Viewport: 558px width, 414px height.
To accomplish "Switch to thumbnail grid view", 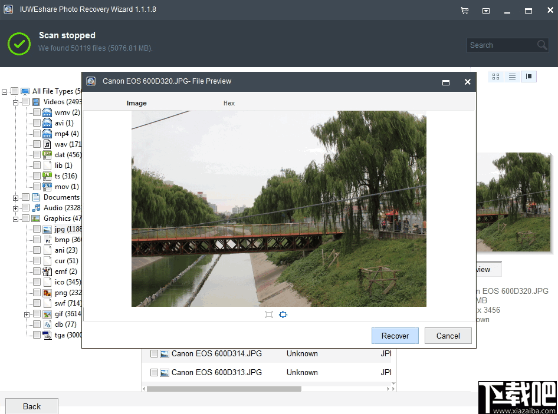I will coord(495,77).
